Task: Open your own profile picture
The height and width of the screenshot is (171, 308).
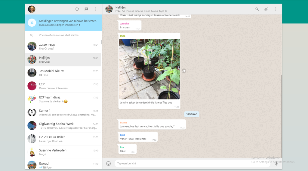Action: [32, 9]
